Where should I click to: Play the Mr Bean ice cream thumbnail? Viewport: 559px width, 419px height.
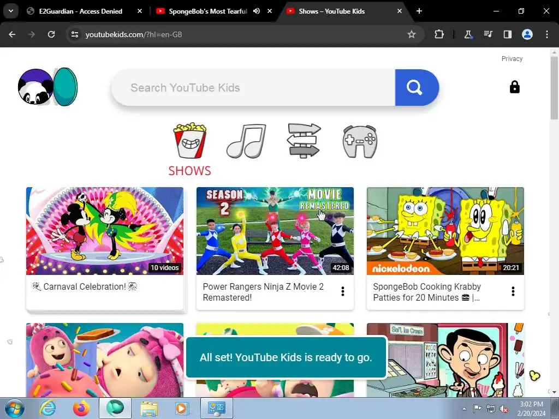pos(445,360)
